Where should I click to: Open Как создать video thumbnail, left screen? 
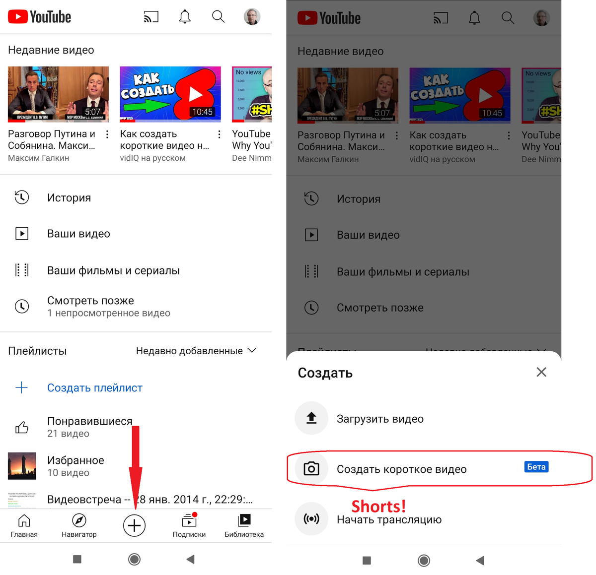[x=170, y=94]
